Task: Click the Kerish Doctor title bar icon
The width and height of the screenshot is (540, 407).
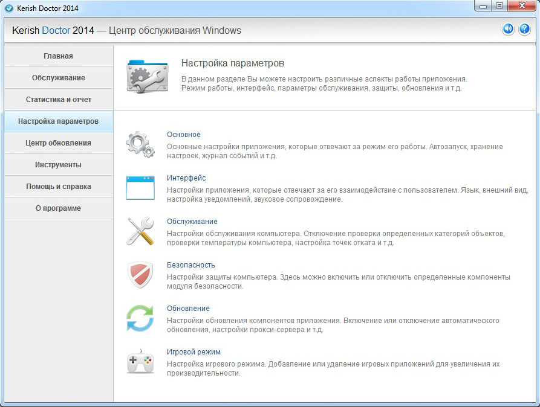Action: (9, 8)
